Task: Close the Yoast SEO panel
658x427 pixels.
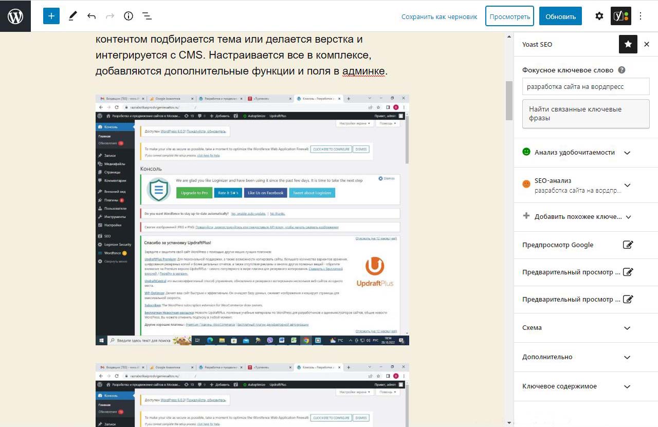Action: point(647,44)
